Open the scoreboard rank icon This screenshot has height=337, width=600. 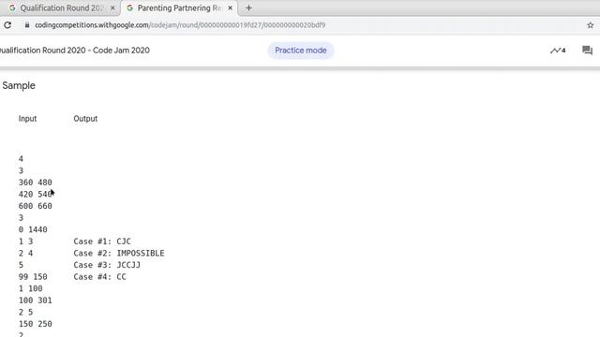558,51
